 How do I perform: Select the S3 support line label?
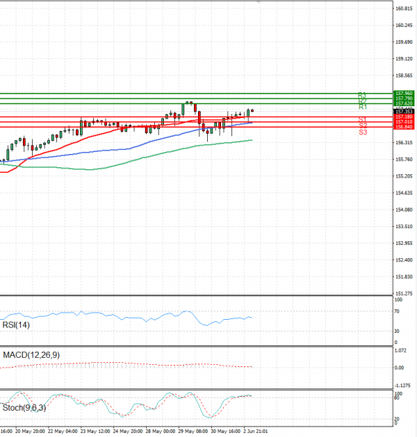[363, 132]
